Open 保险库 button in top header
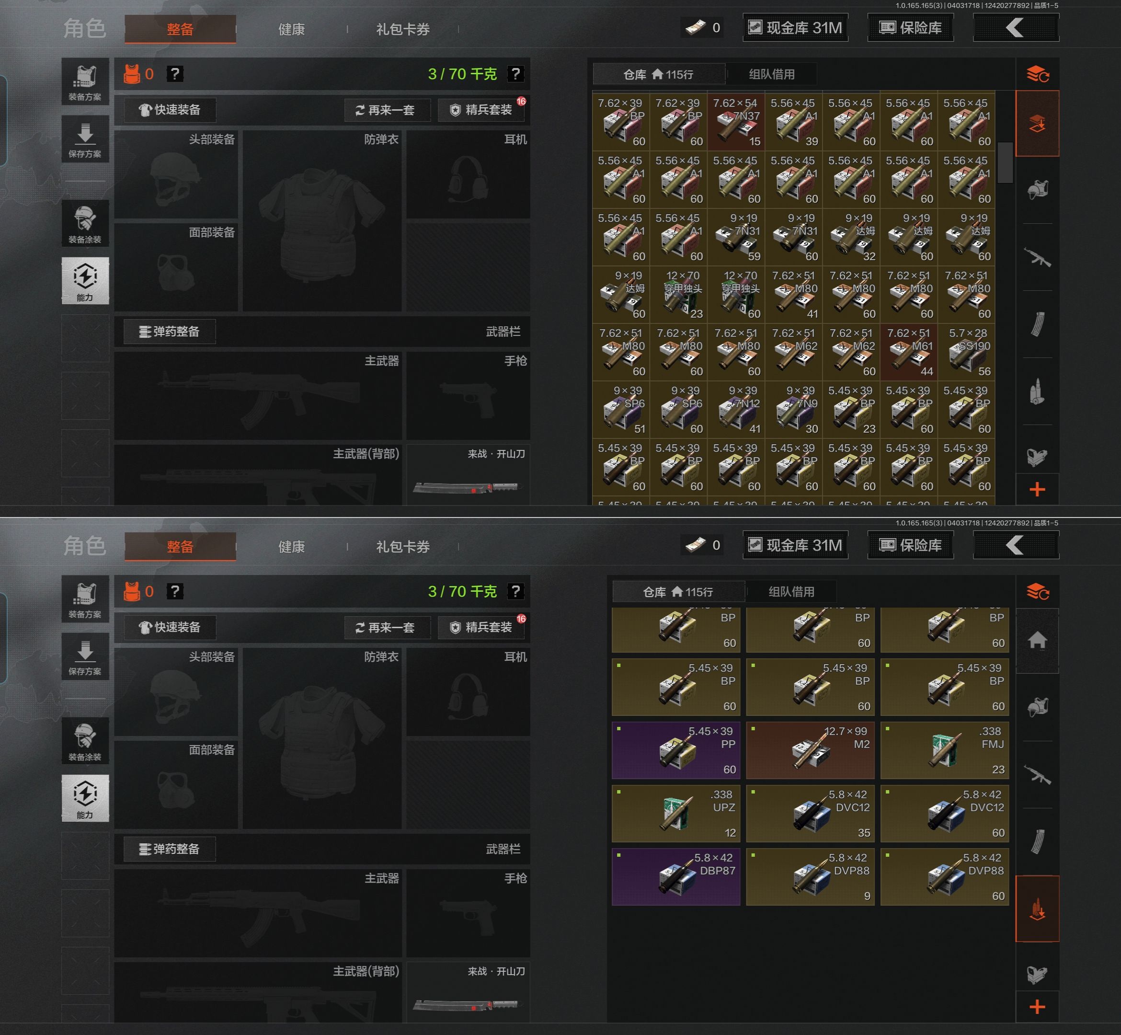 (910, 27)
